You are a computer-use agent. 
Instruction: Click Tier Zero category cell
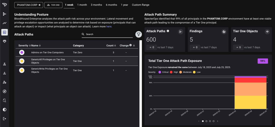click(78, 52)
